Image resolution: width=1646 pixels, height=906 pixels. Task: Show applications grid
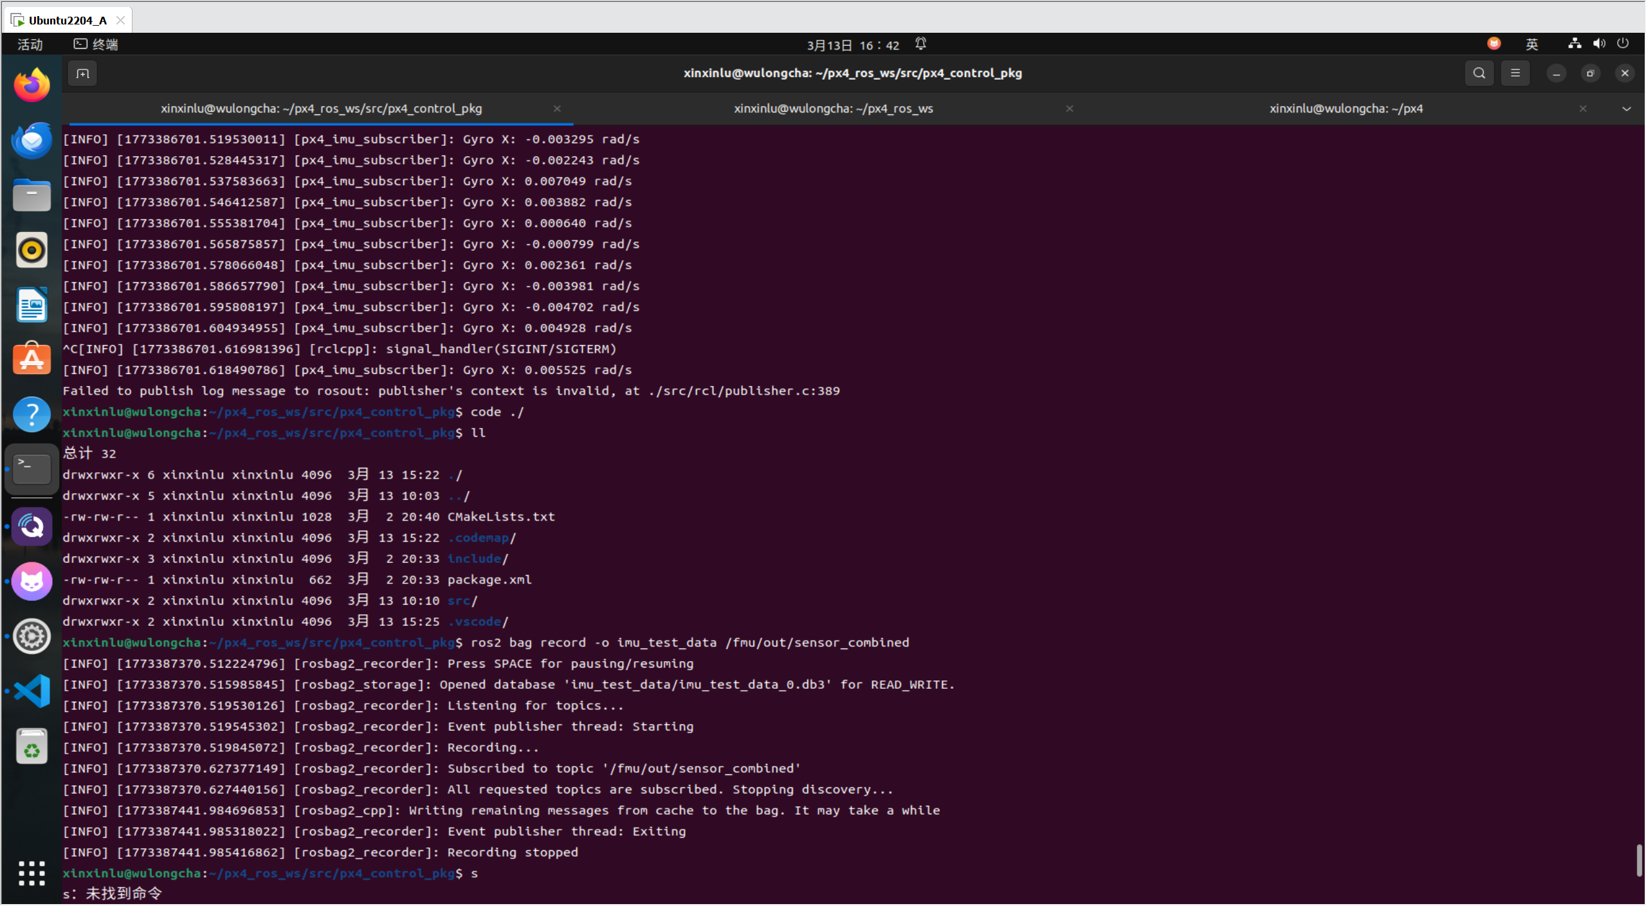coord(32,873)
